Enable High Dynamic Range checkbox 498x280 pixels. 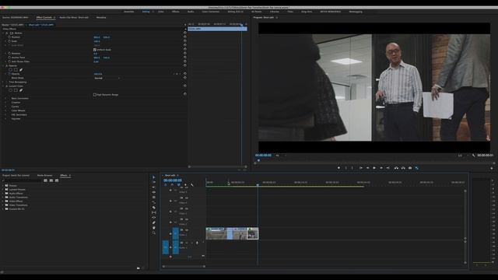95,95
